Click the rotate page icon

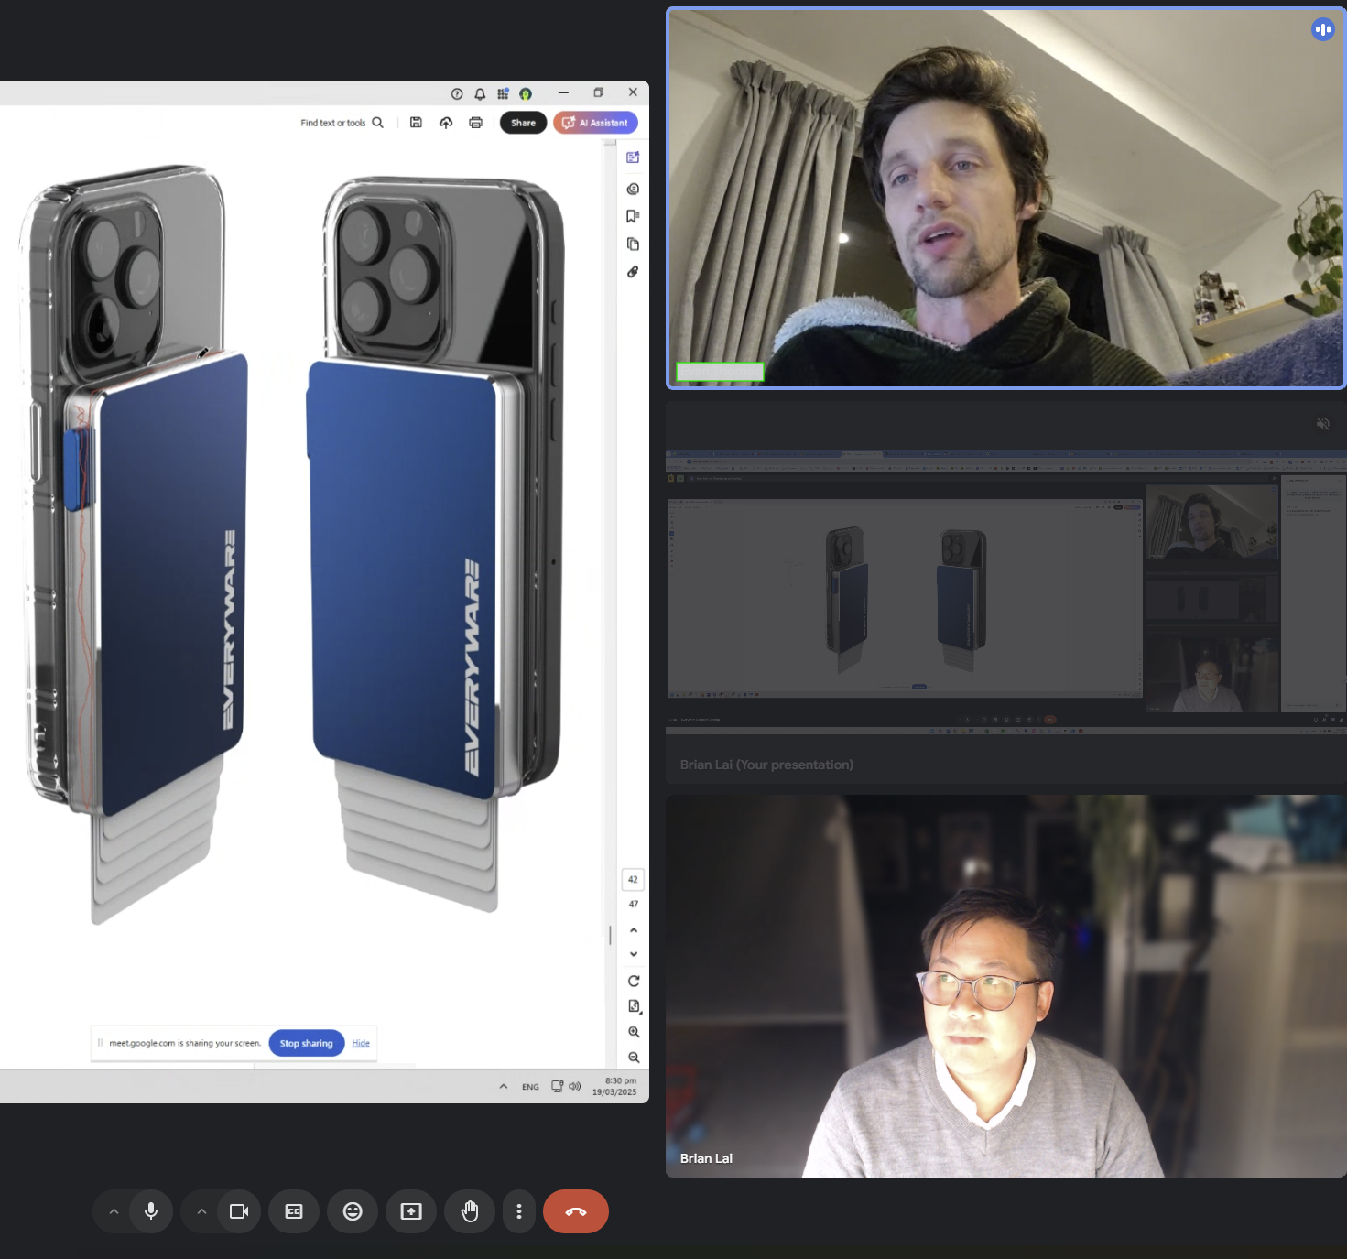click(x=634, y=981)
